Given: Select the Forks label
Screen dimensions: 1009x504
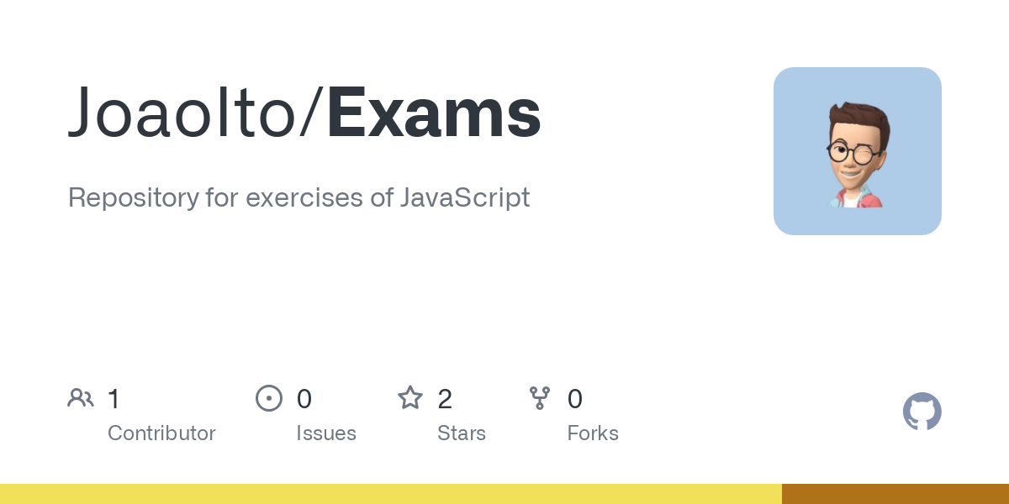Looking at the screenshot, I should click(593, 433).
